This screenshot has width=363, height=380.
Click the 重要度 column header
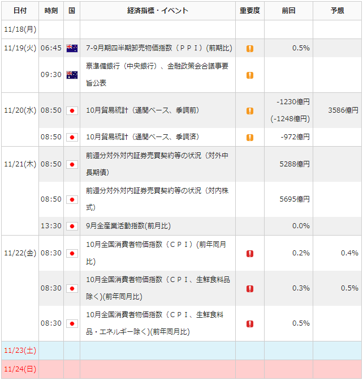click(x=250, y=11)
